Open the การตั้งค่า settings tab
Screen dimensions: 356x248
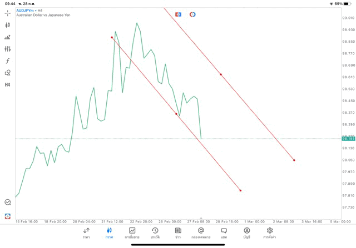click(x=270, y=232)
